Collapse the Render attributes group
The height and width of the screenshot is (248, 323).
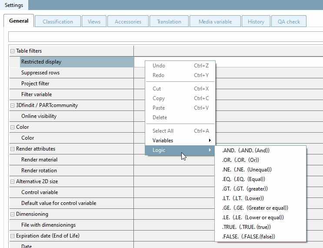pos(13,149)
